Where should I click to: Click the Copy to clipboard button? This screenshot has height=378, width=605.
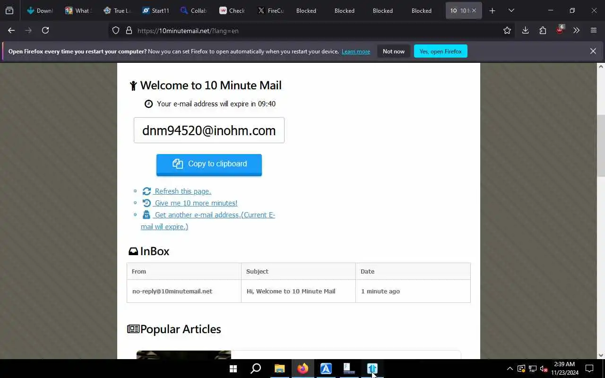tap(209, 164)
